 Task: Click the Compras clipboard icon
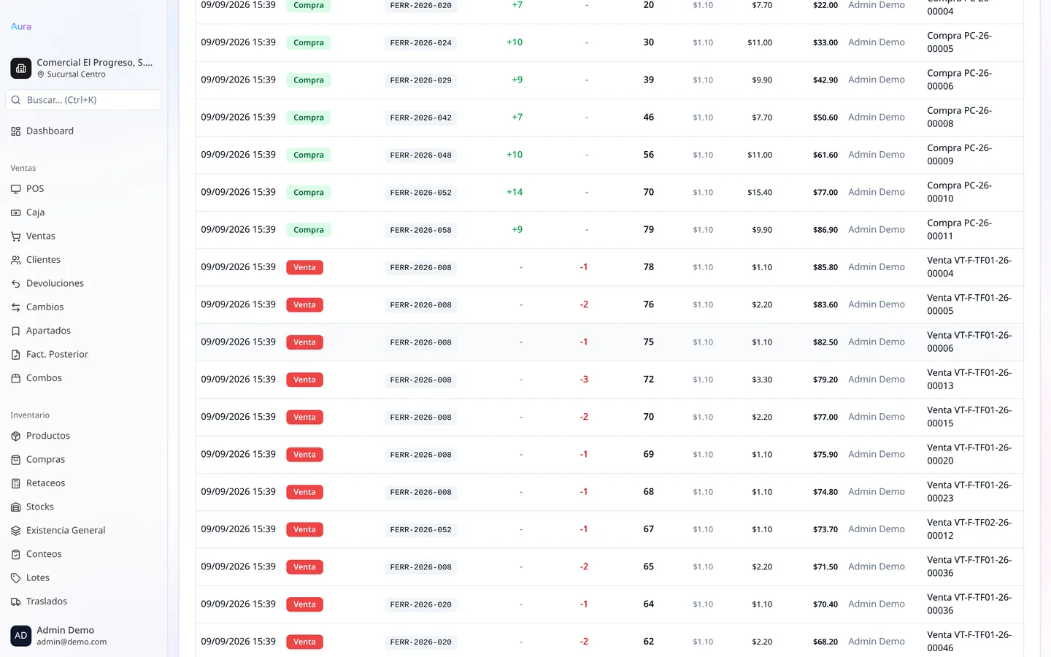(x=16, y=460)
